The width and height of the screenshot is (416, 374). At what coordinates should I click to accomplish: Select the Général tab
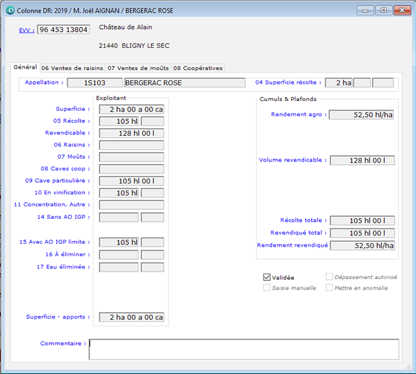[25, 67]
